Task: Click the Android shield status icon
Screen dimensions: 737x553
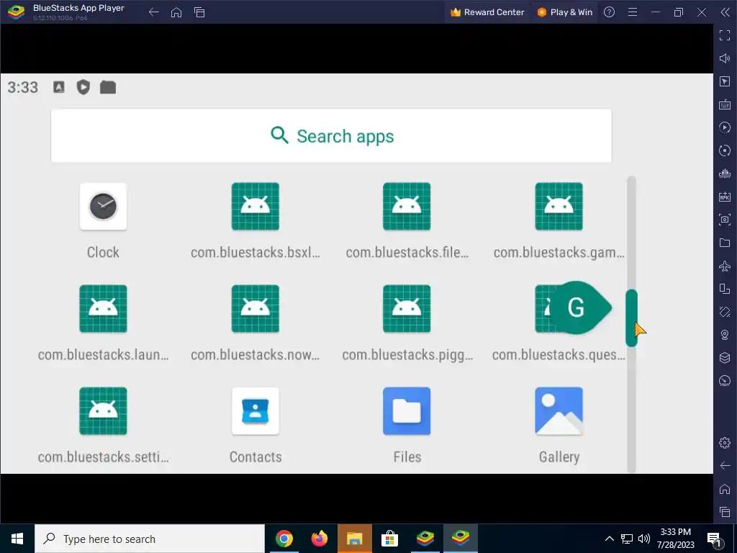Action: (x=83, y=87)
